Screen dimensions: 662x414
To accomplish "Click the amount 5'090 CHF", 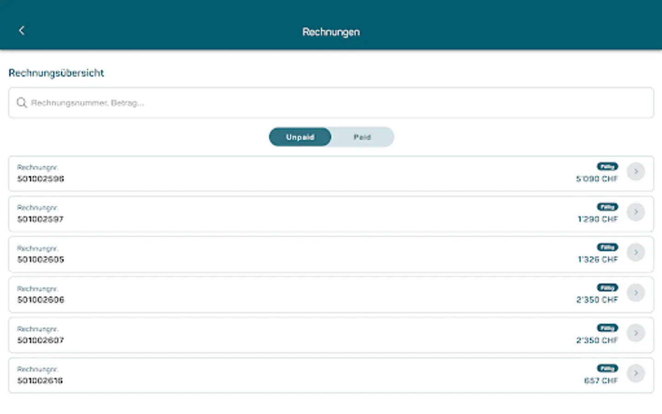I will click(596, 179).
